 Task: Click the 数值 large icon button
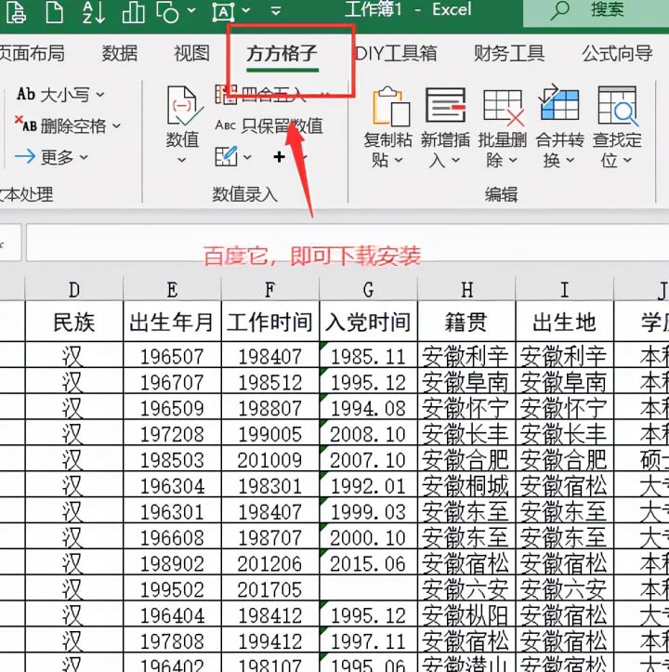click(x=182, y=125)
